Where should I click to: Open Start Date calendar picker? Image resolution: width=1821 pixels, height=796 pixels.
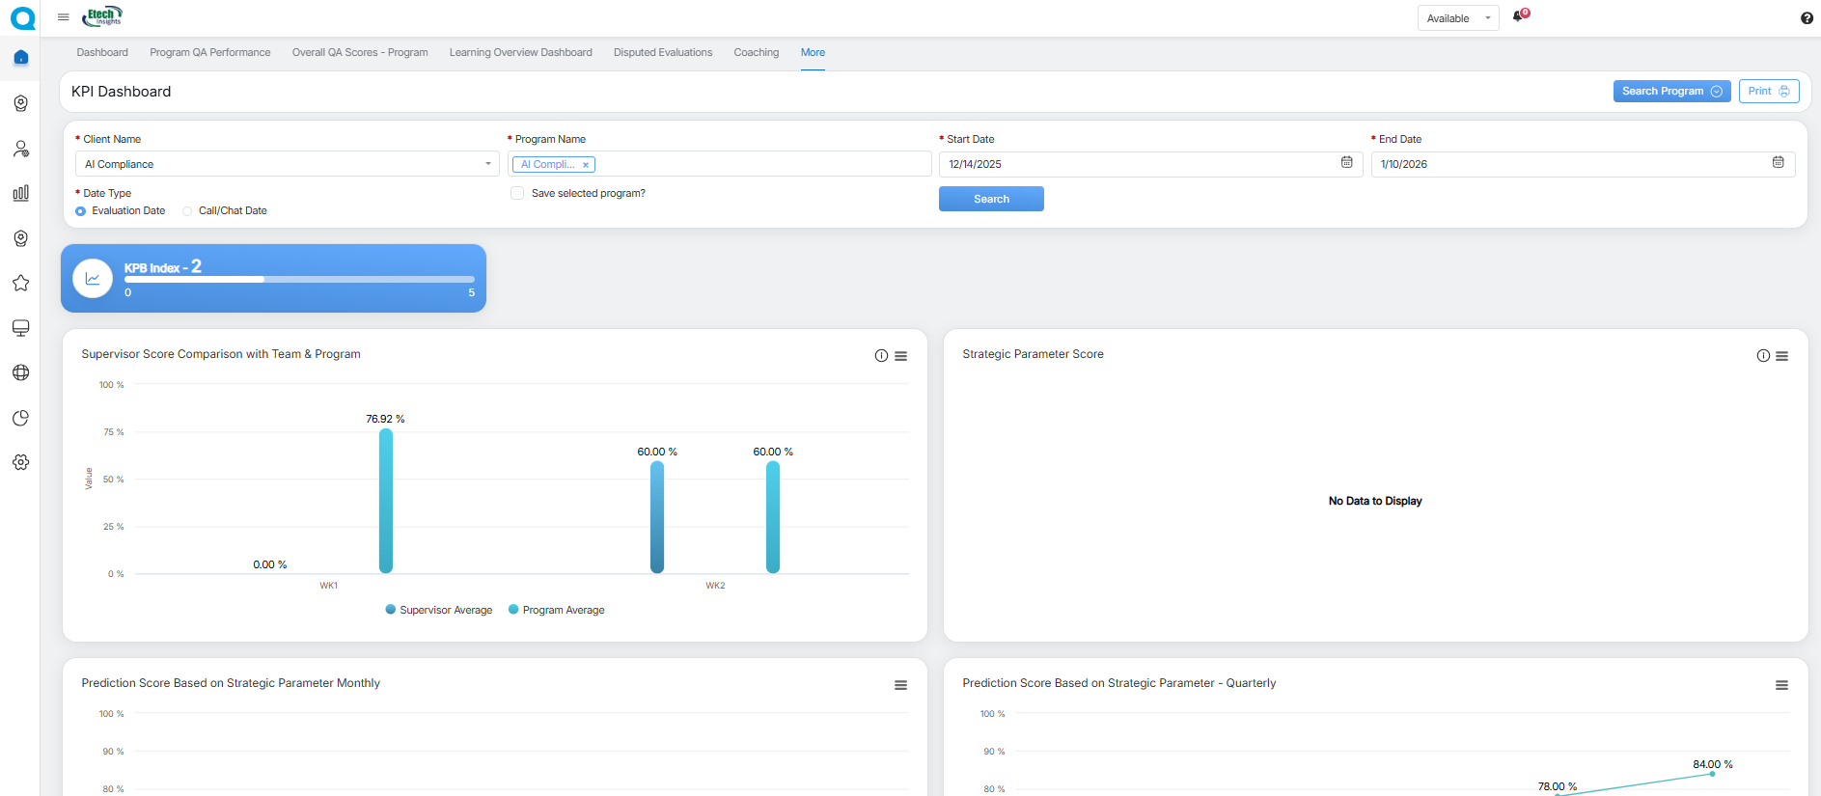(1346, 163)
